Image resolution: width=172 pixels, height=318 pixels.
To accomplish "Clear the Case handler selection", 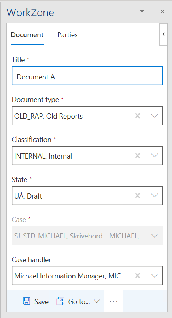I will (x=138, y=276).
